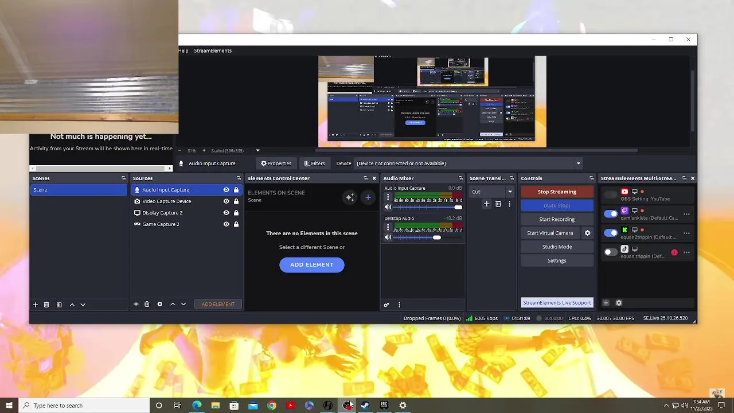
Task: Open advanced audio properties gear in Audio Mixer
Action: coord(386,305)
